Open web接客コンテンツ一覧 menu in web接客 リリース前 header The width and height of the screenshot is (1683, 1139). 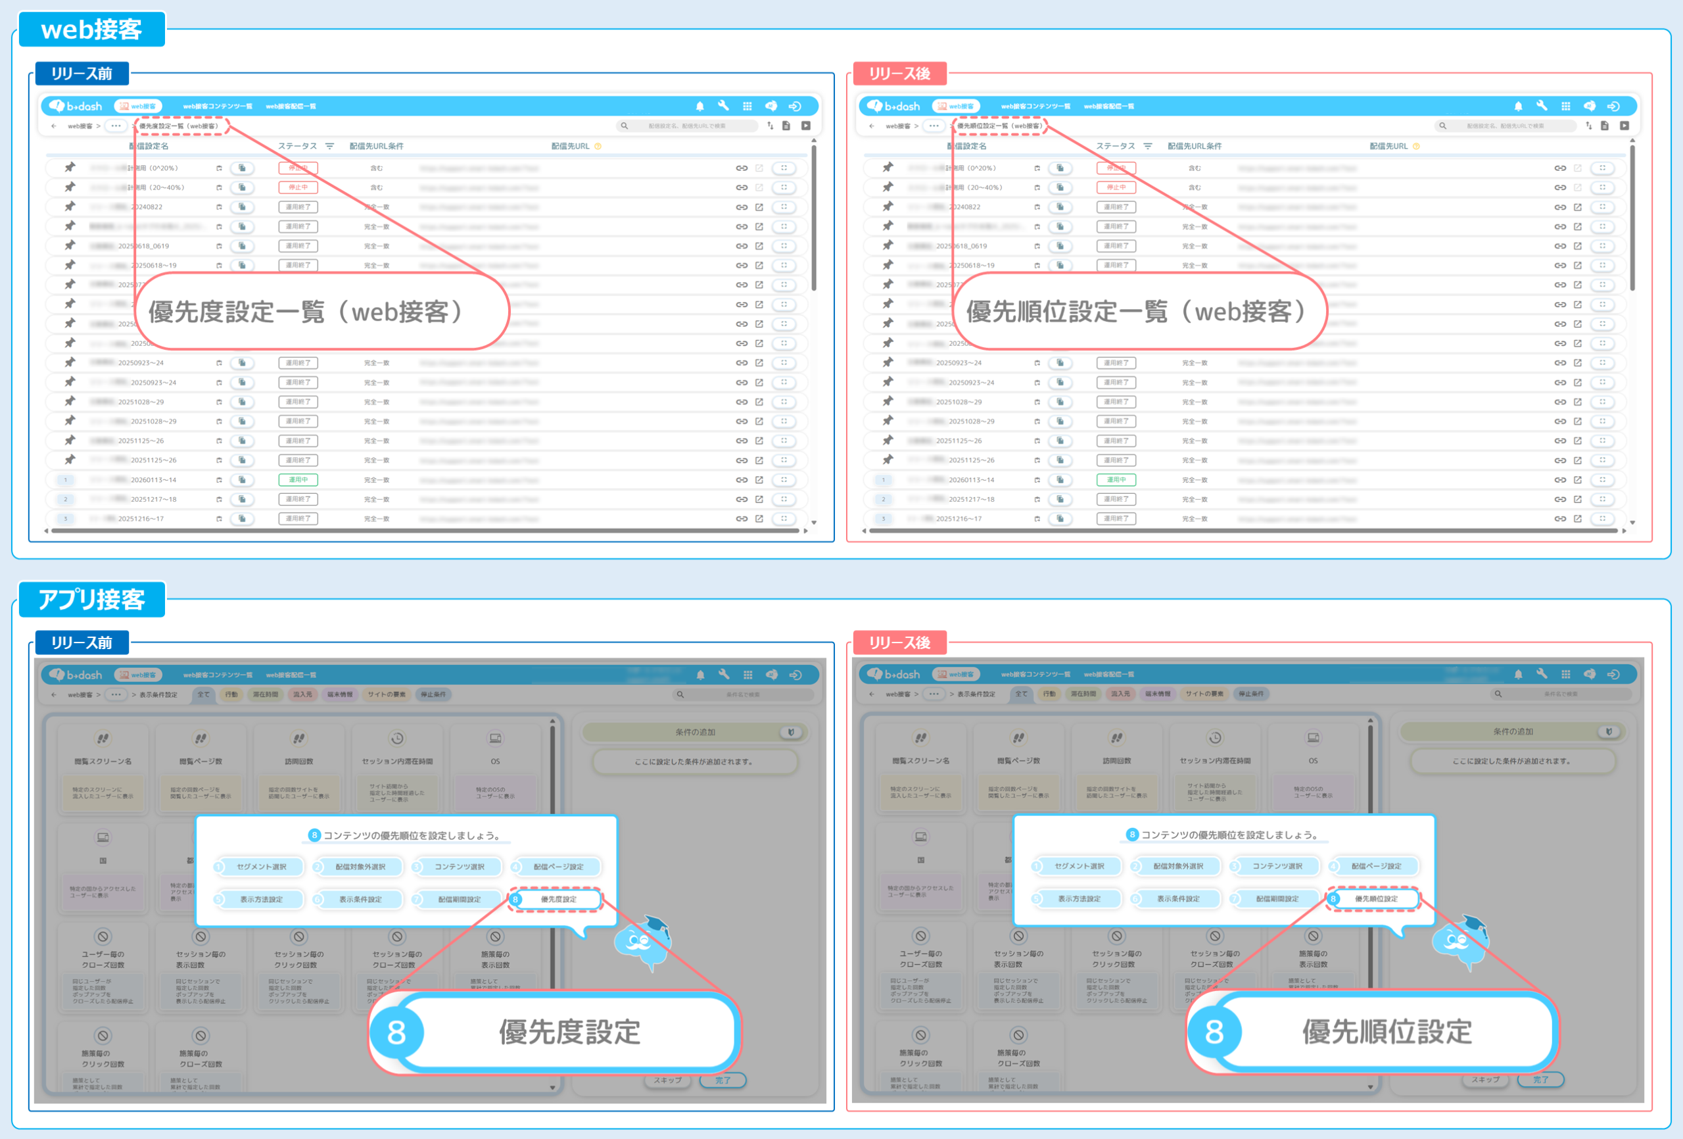[x=217, y=107]
